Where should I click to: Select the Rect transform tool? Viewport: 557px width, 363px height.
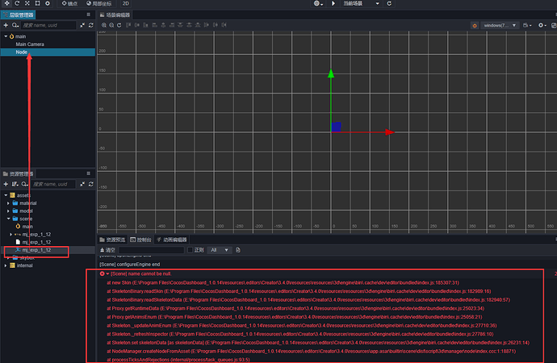[37, 3]
